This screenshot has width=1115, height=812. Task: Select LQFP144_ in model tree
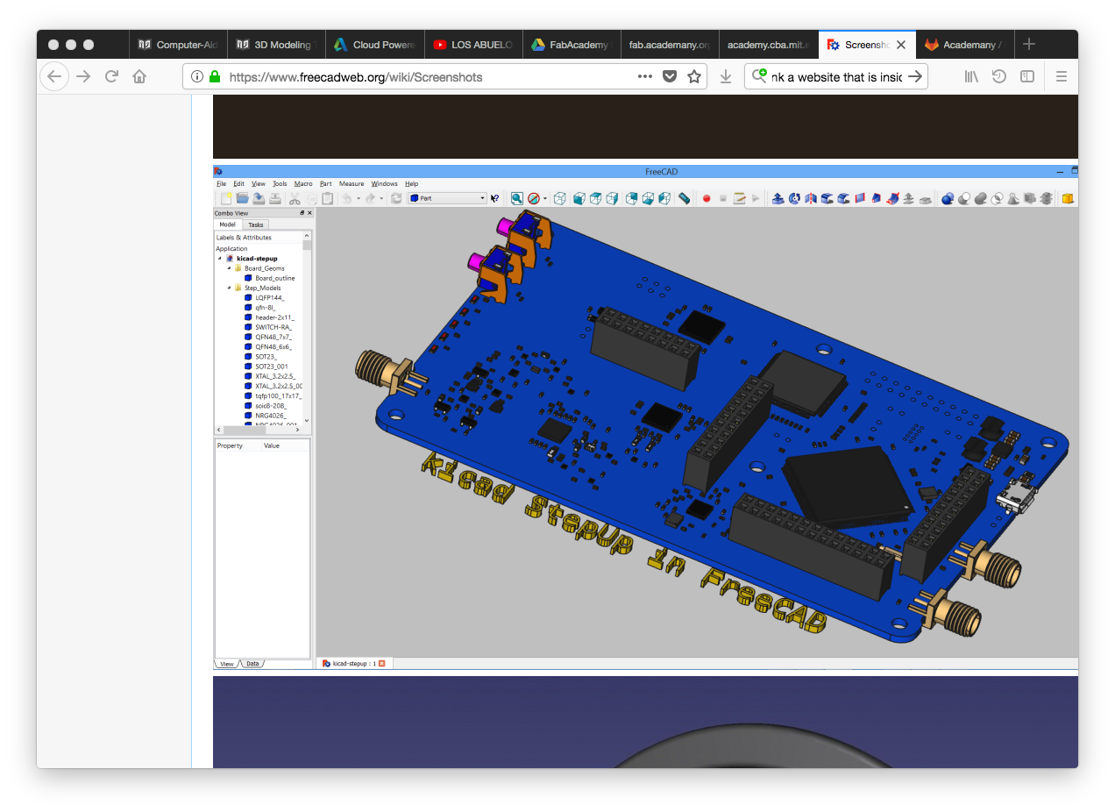(269, 298)
